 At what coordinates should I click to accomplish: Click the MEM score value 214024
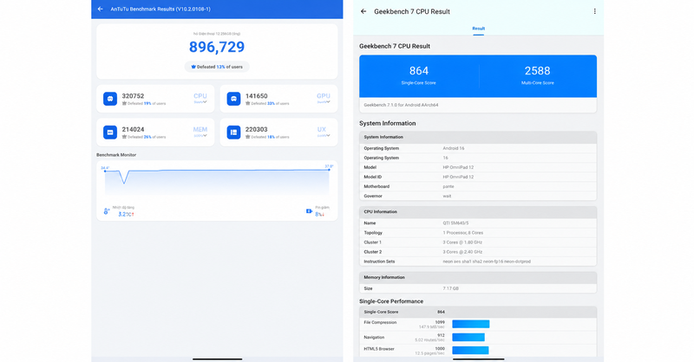coord(134,130)
